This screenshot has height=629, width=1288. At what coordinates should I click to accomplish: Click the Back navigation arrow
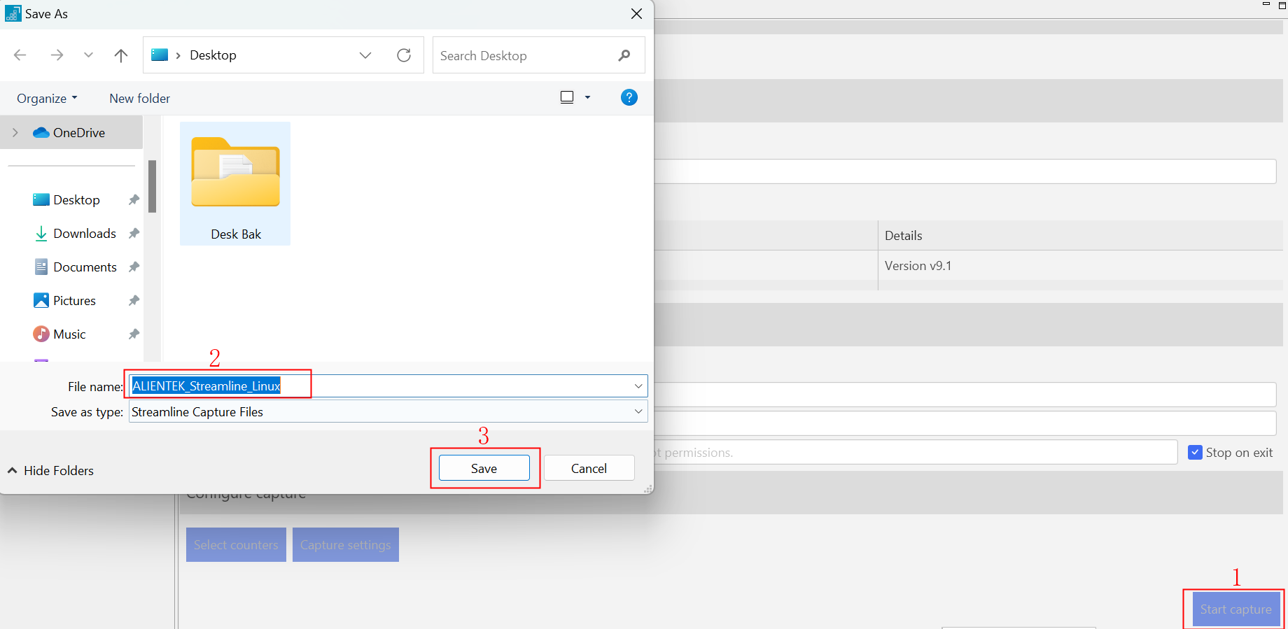(x=20, y=55)
